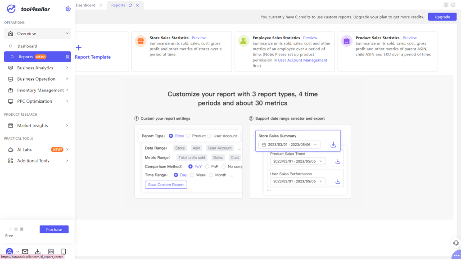Open the download icon in bottom bar

38,251
